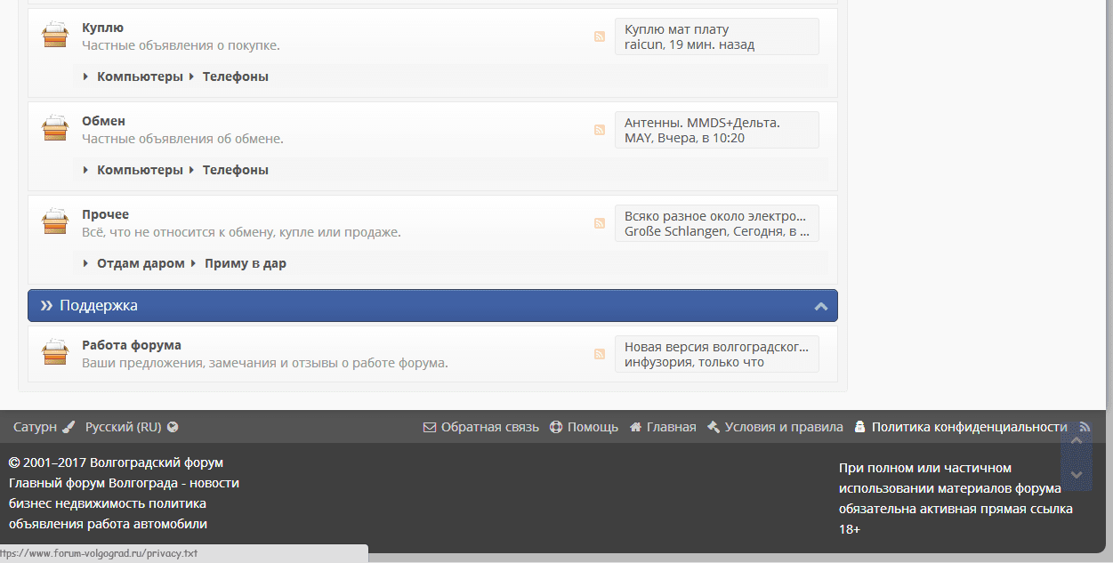
Task: Click text 'Частные объявления о покупке.'
Action: click(x=181, y=45)
